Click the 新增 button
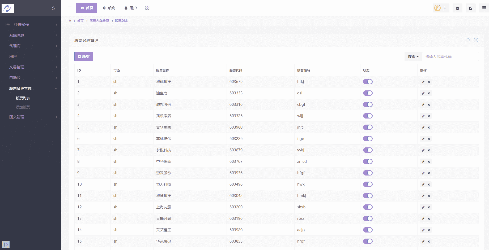The width and height of the screenshot is (489, 250). tap(84, 56)
